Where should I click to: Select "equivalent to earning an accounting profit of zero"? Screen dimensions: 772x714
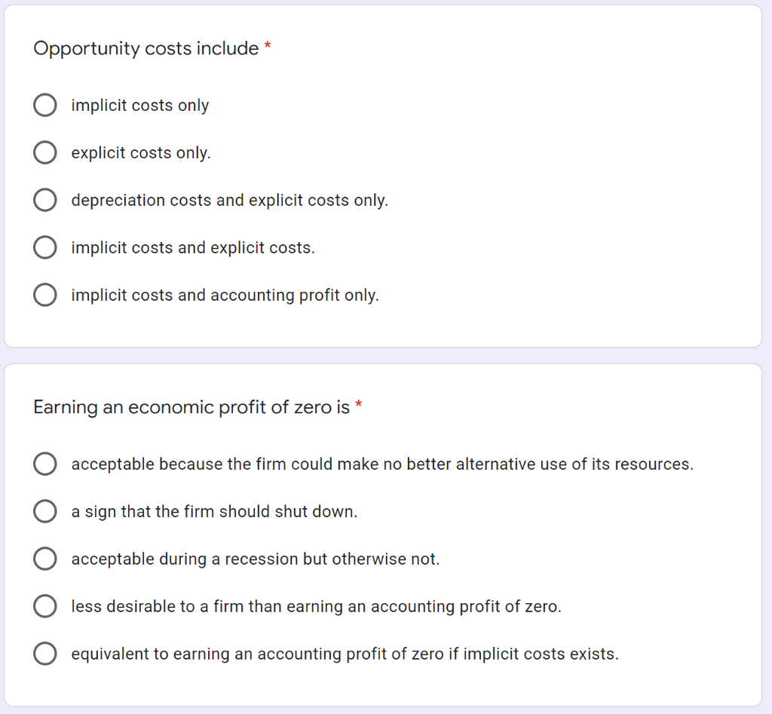(44, 654)
